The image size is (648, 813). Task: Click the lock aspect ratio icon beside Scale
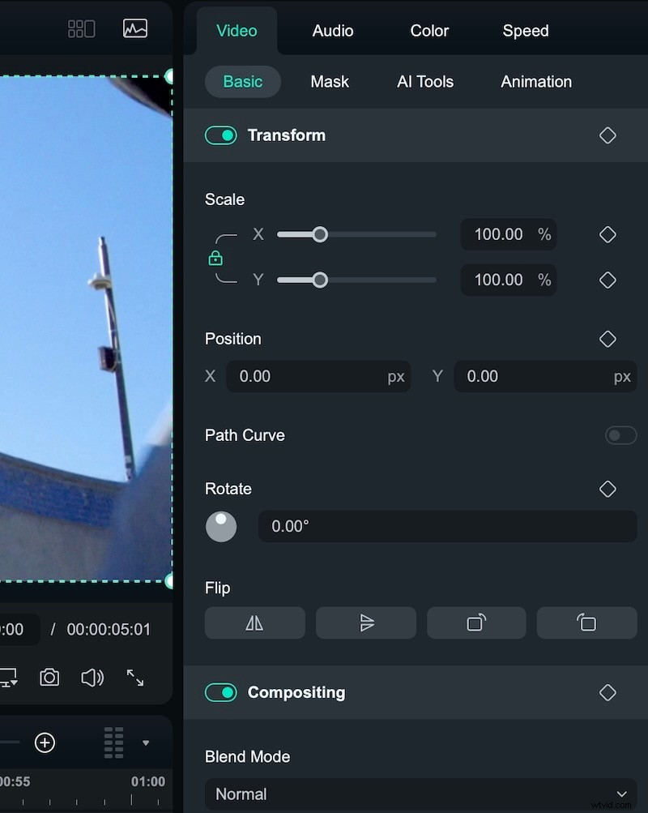pyautogui.click(x=216, y=258)
